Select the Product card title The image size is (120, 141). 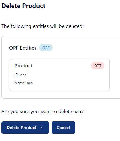point(24,66)
